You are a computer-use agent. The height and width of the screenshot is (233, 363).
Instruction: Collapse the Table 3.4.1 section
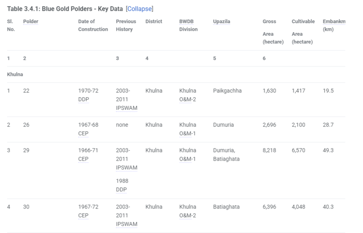140,9
